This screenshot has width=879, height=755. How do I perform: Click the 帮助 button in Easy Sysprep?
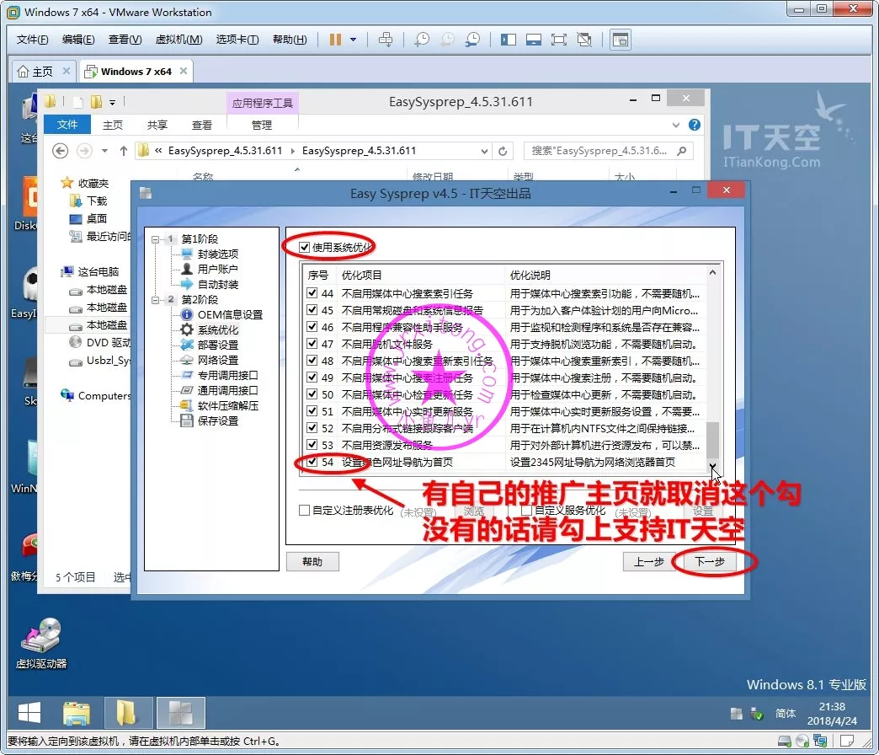[312, 562]
